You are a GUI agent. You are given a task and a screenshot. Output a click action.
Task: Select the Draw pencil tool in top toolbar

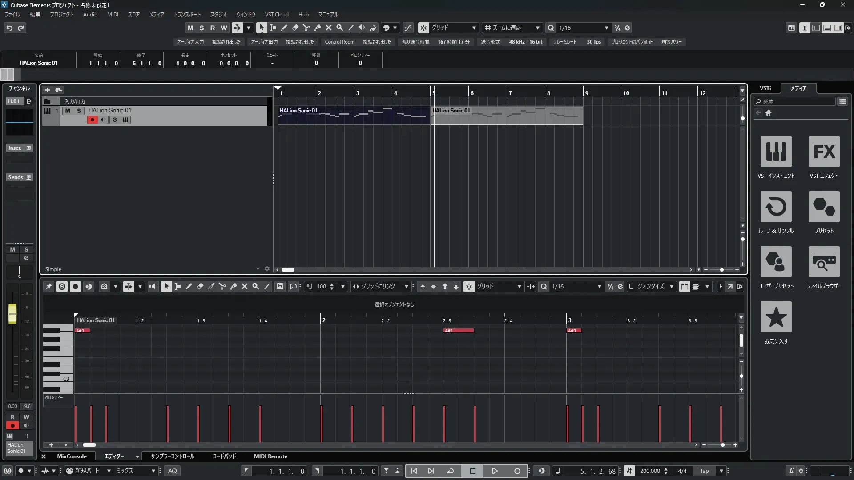(x=284, y=28)
